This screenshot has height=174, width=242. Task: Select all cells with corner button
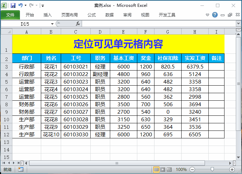click(x=6, y=32)
